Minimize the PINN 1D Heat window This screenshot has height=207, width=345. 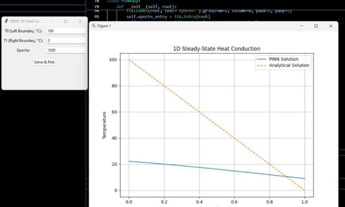pyautogui.click(x=51, y=21)
